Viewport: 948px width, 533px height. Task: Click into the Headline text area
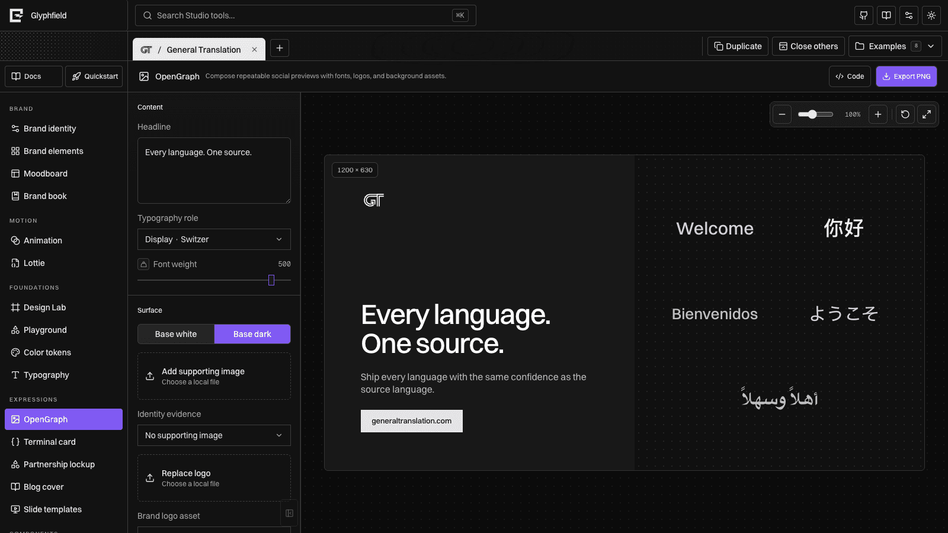214,171
